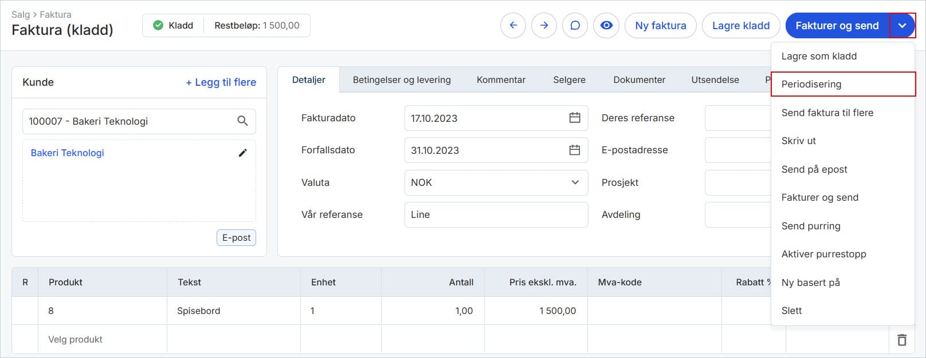Click the customer search magnifier icon
Image resolution: width=926 pixels, height=358 pixels.
[242, 121]
